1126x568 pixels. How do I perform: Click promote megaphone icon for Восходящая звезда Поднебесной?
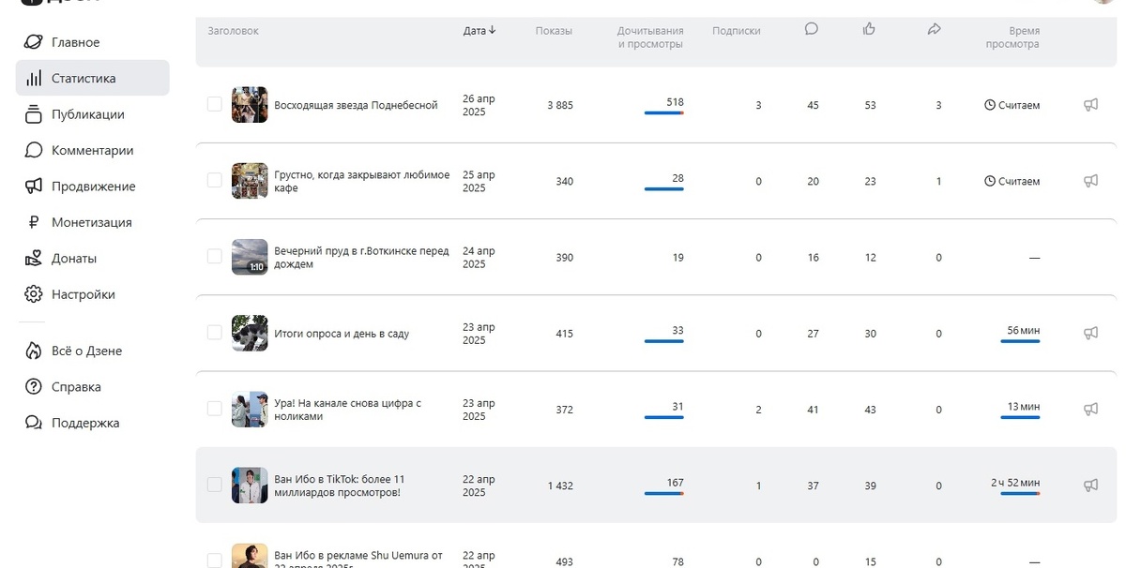(x=1090, y=105)
